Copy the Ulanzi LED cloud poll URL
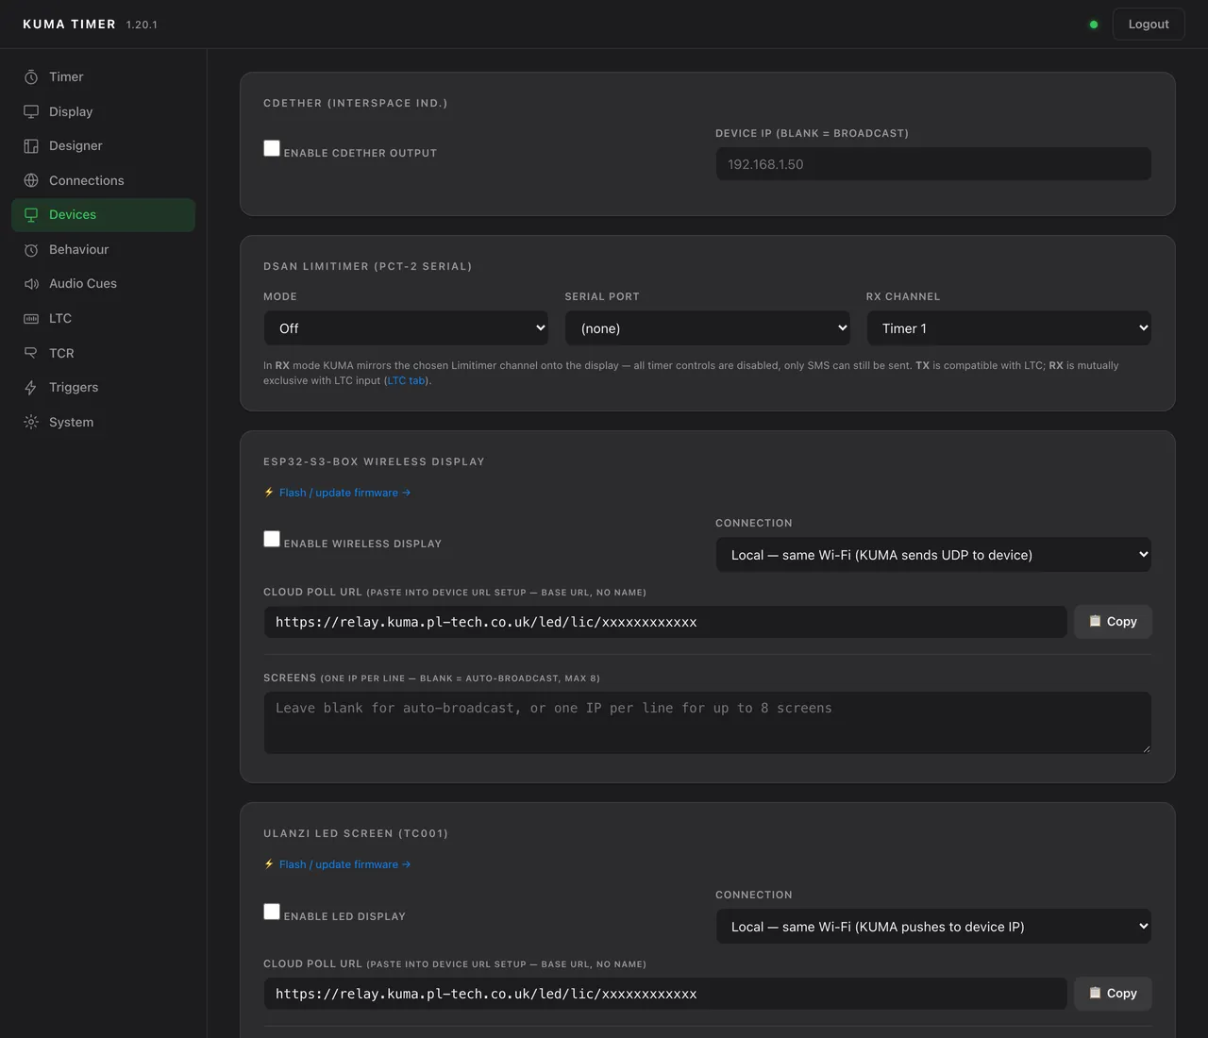 (1113, 994)
